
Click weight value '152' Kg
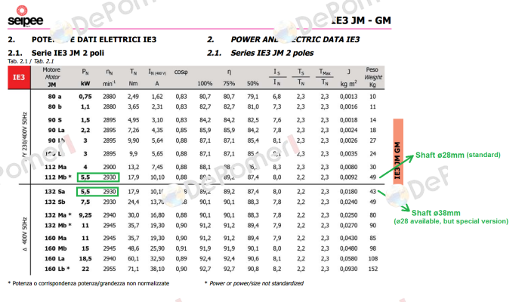click(372, 269)
